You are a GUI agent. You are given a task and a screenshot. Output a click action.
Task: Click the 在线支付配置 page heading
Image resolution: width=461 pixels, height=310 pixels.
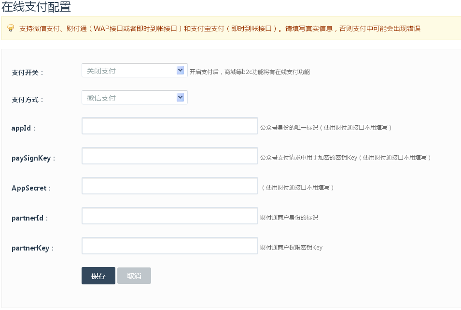point(36,7)
